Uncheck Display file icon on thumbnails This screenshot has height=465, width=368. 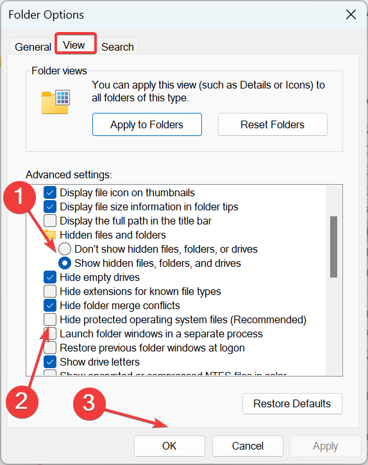[x=50, y=192]
